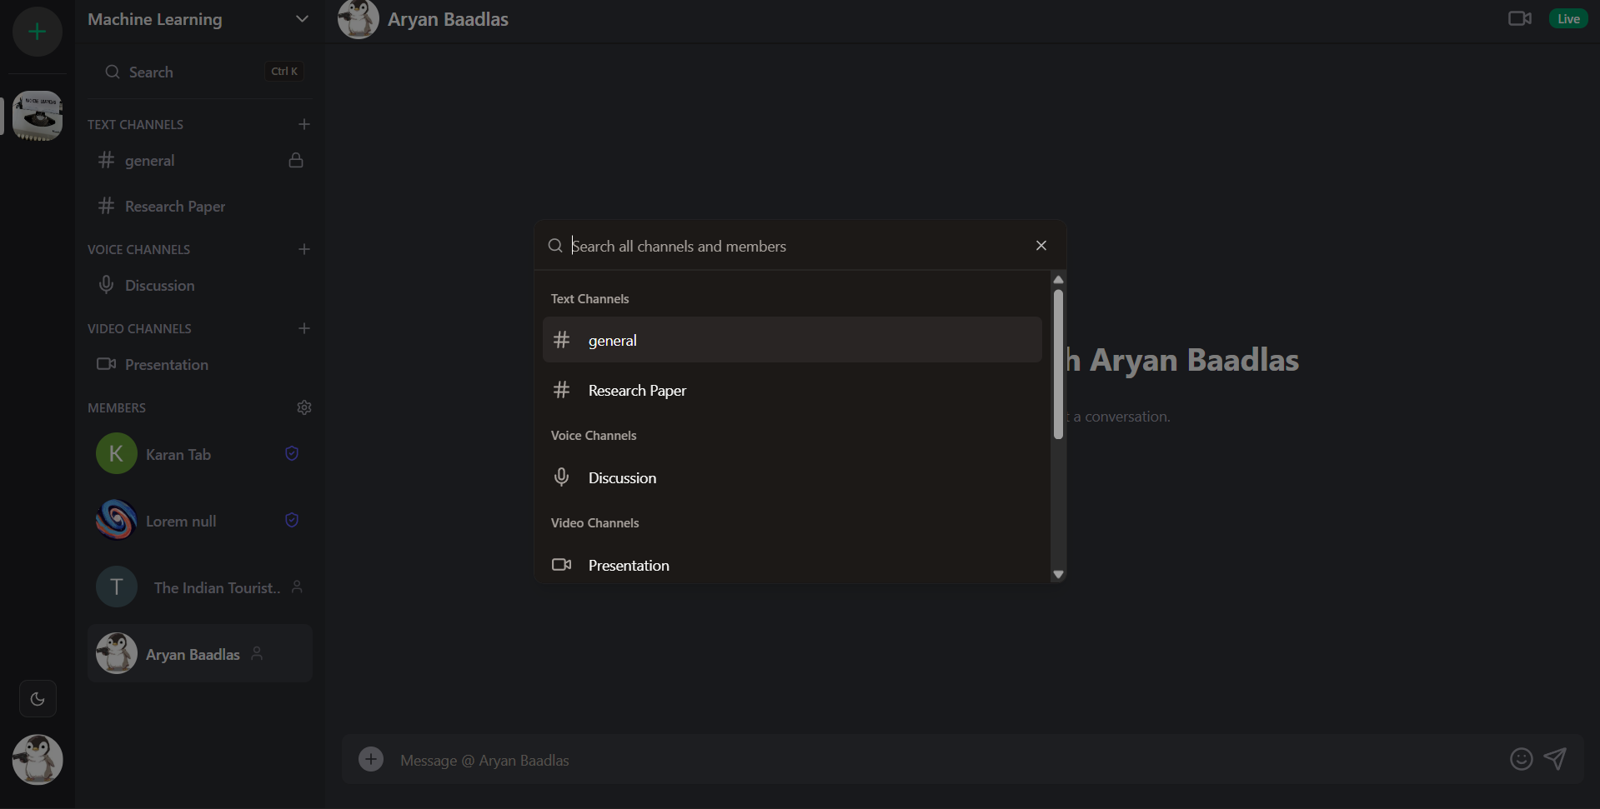Type in search all channels field
1600x809 pixels.
point(792,246)
